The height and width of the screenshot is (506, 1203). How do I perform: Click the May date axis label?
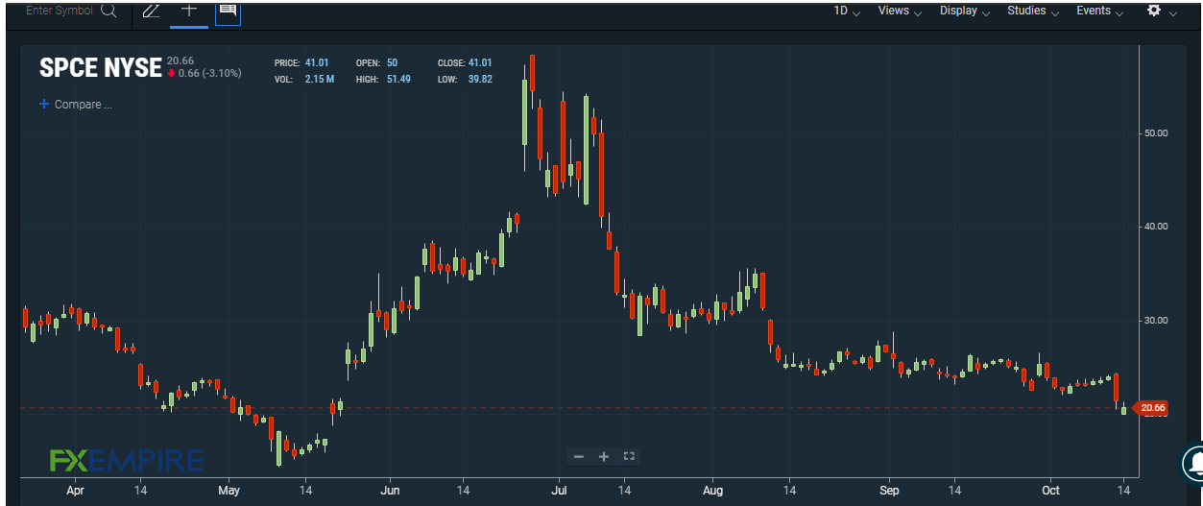click(x=229, y=491)
